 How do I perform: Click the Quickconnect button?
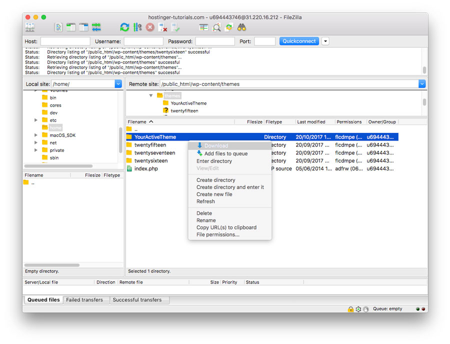299,41
